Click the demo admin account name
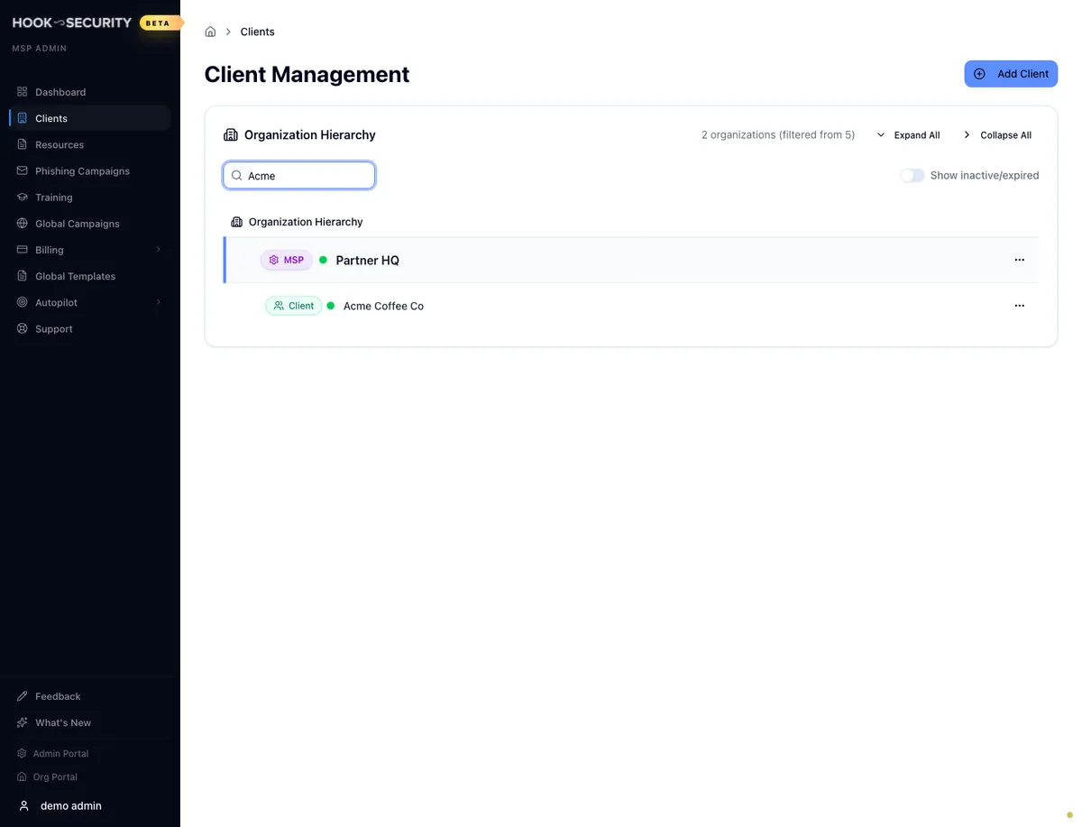Image resolution: width=1082 pixels, height=827 pixels. coord(71,805)
